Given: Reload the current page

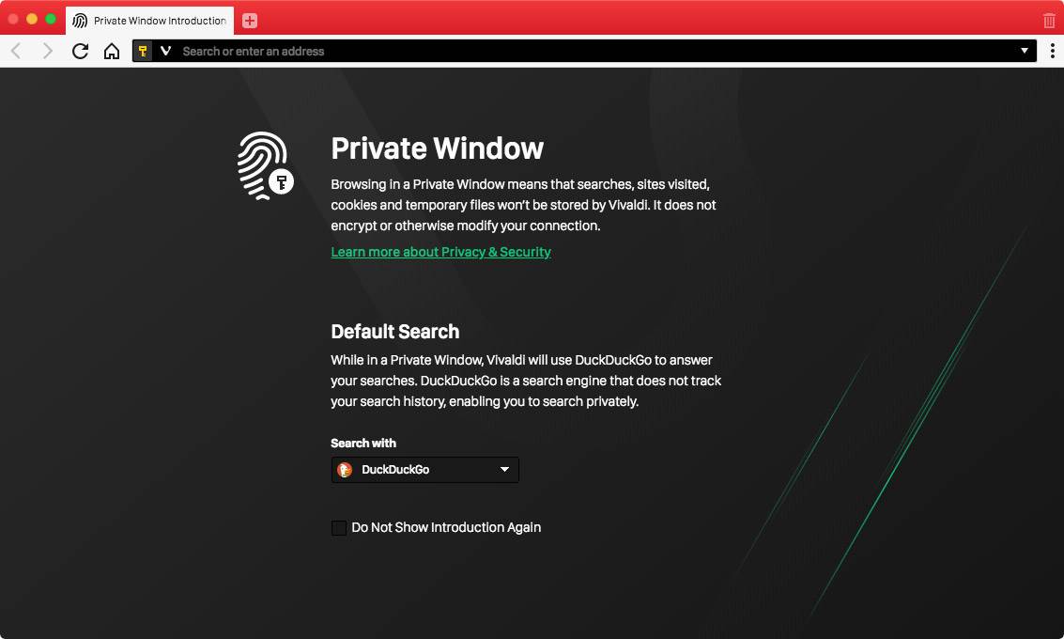Looking at the screenshot, I should pos(80,51).
